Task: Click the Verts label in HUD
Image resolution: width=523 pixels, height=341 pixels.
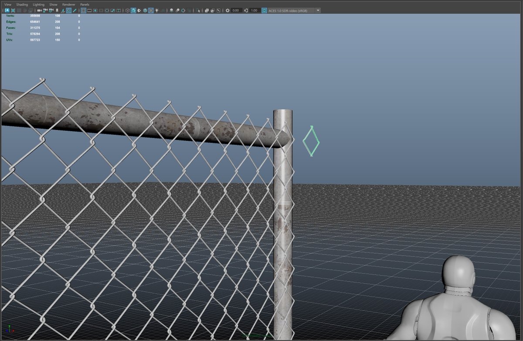Action: pos(10,15)
